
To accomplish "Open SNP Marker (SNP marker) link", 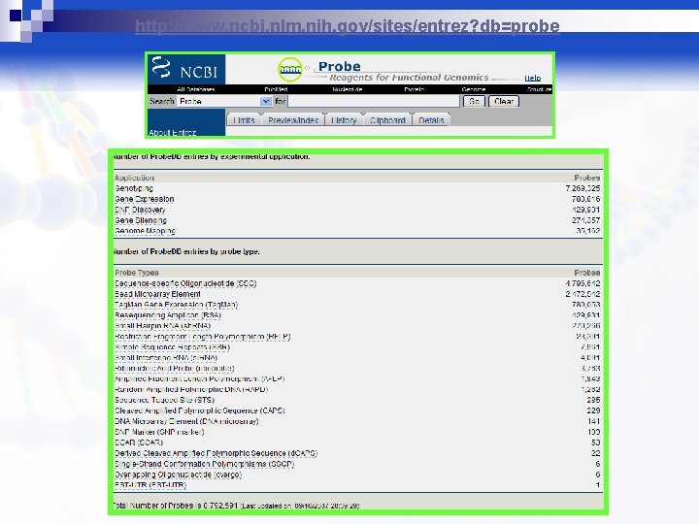I will (159, 432).
